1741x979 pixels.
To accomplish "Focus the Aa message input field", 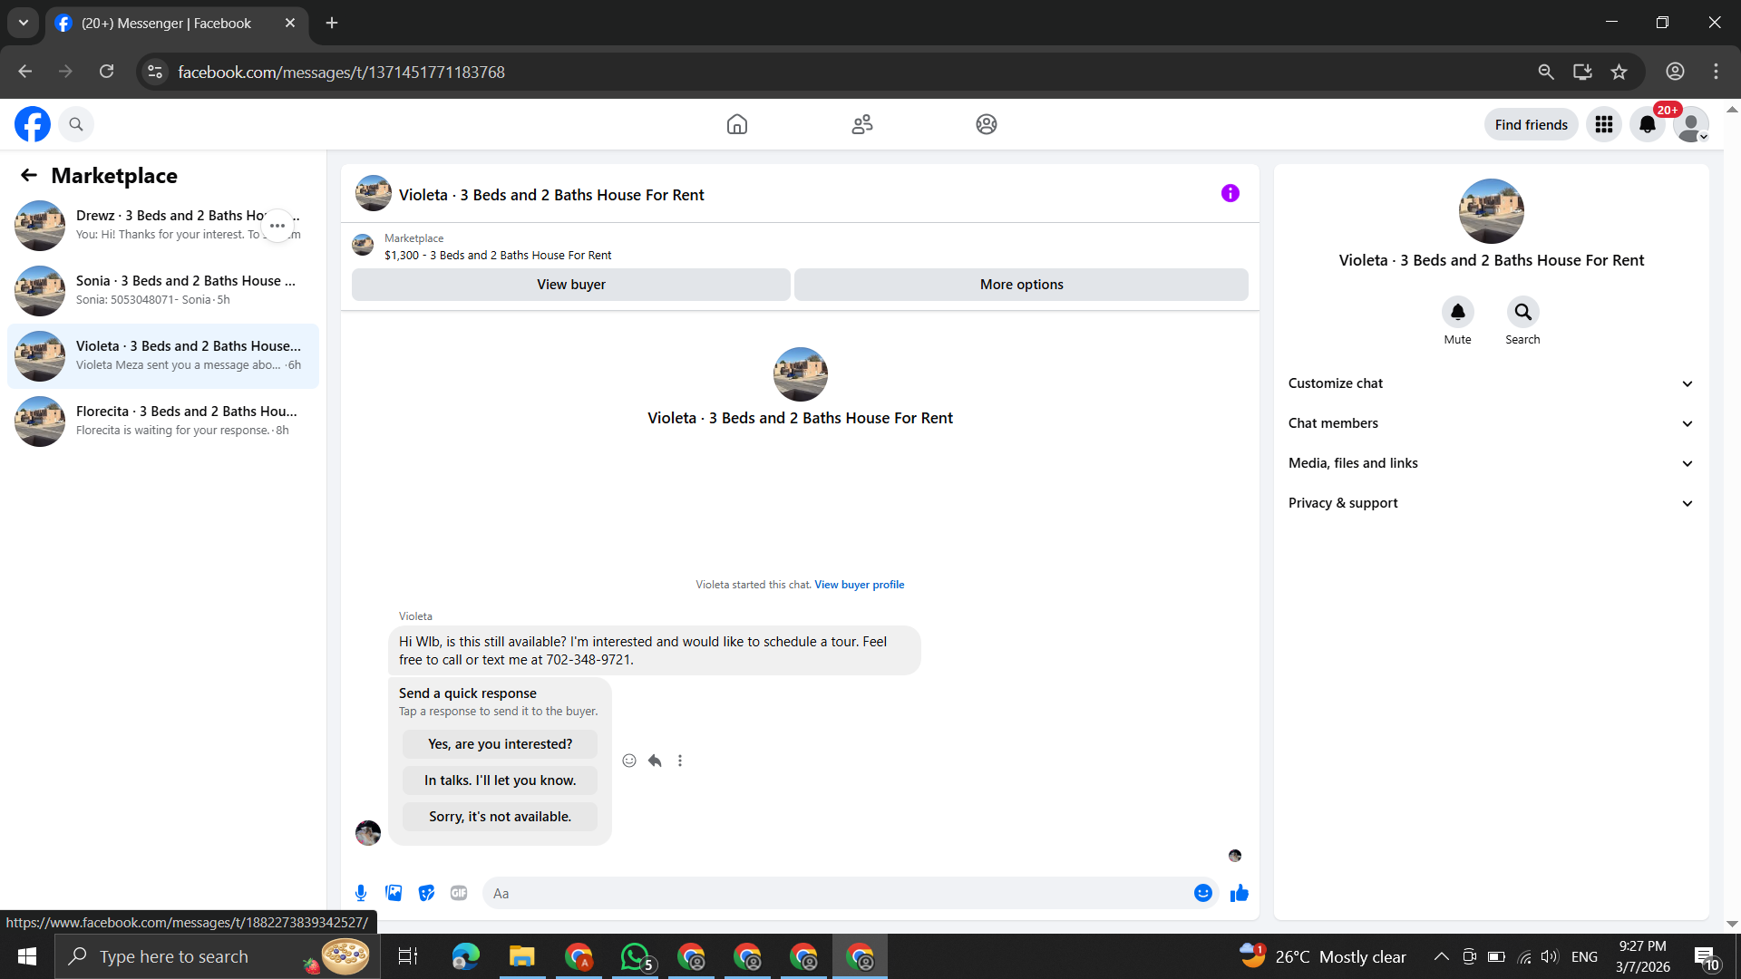I will click(x=839, y=893).
